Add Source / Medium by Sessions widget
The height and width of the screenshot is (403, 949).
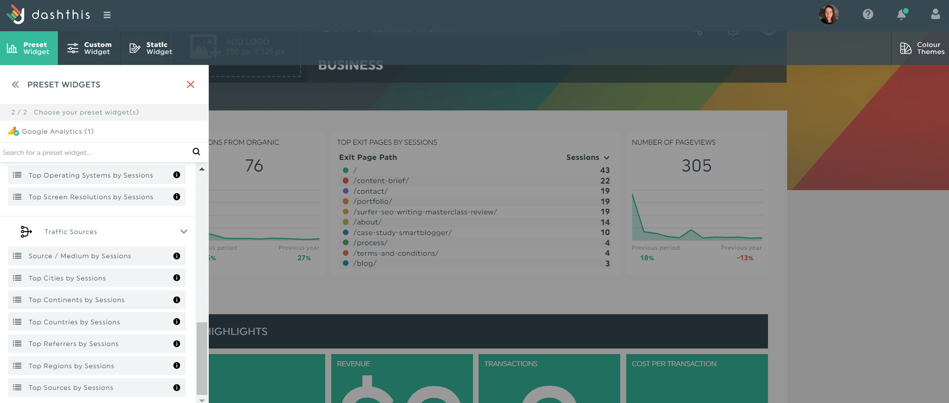[97, 256]
